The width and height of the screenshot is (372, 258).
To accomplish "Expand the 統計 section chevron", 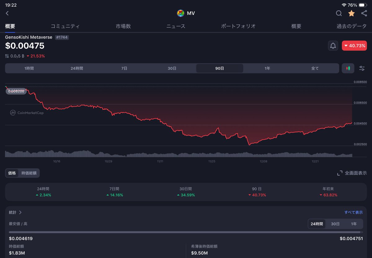I will pyautogui.click(x=20, y=212).
